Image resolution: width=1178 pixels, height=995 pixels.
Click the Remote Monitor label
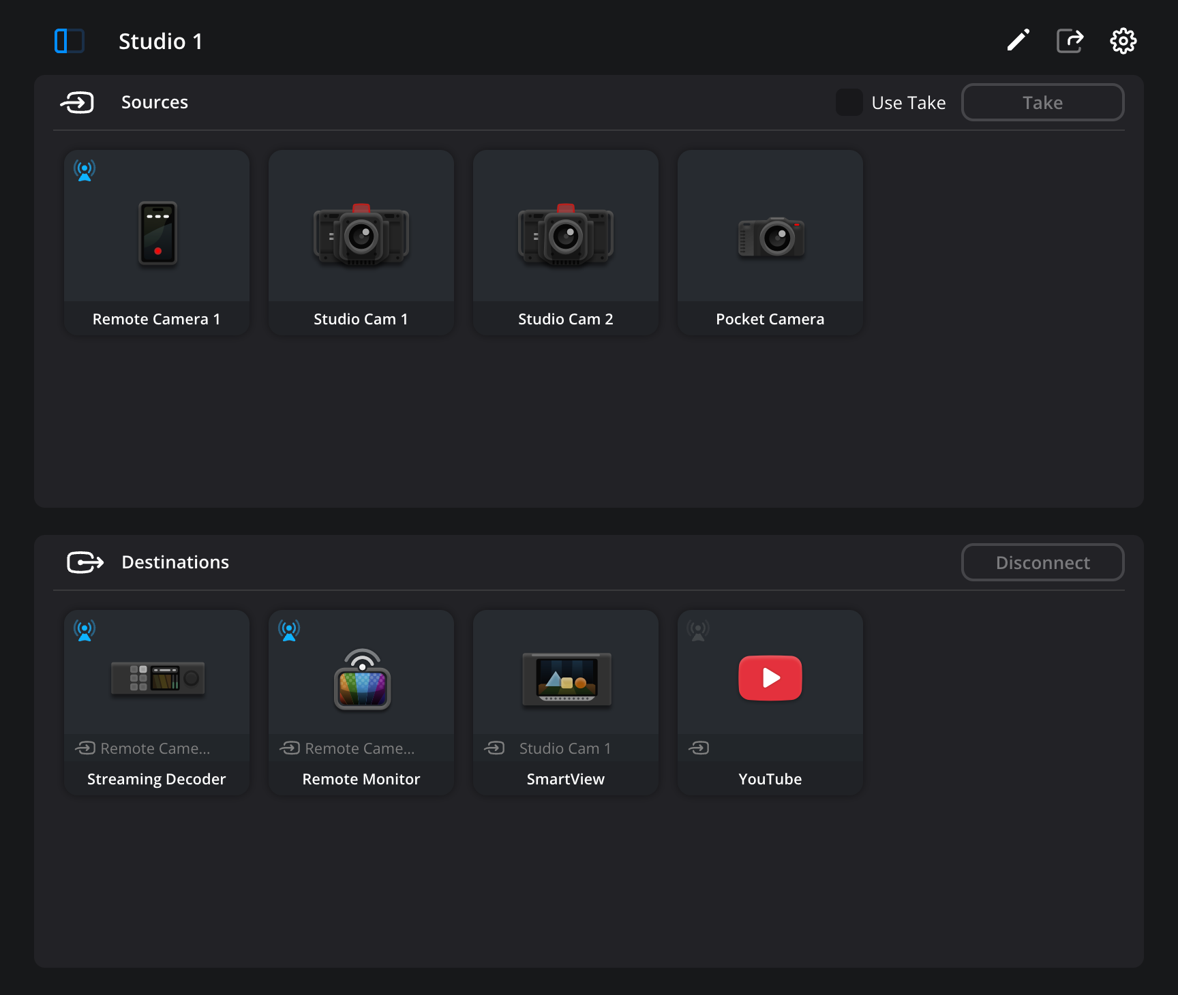(x=361, y=779)
